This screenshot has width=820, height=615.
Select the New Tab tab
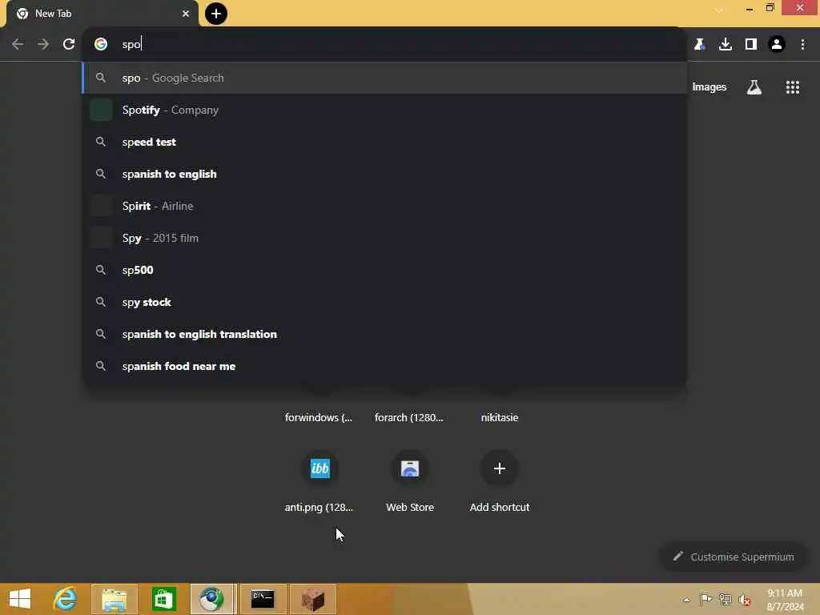point(102,14)
